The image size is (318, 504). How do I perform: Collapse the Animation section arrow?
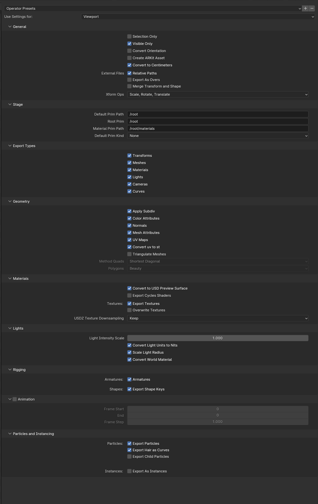10,399
